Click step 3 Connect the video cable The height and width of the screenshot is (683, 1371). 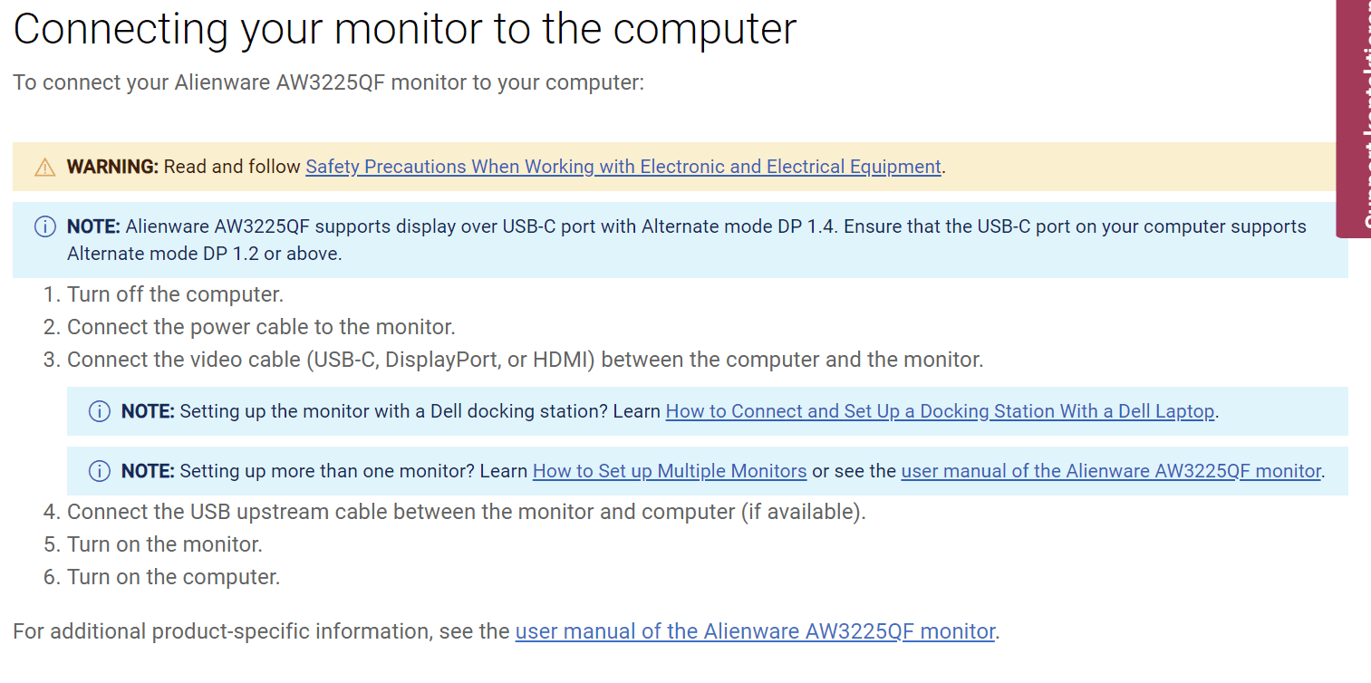[x=525, y=360]
